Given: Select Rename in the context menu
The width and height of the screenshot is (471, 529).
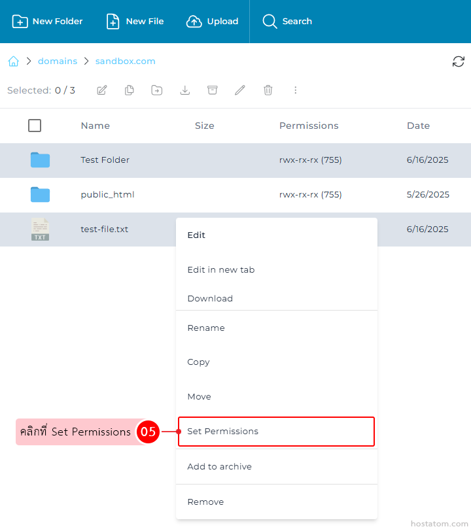Looking at the screenshot, I should (x=206, y=328).
